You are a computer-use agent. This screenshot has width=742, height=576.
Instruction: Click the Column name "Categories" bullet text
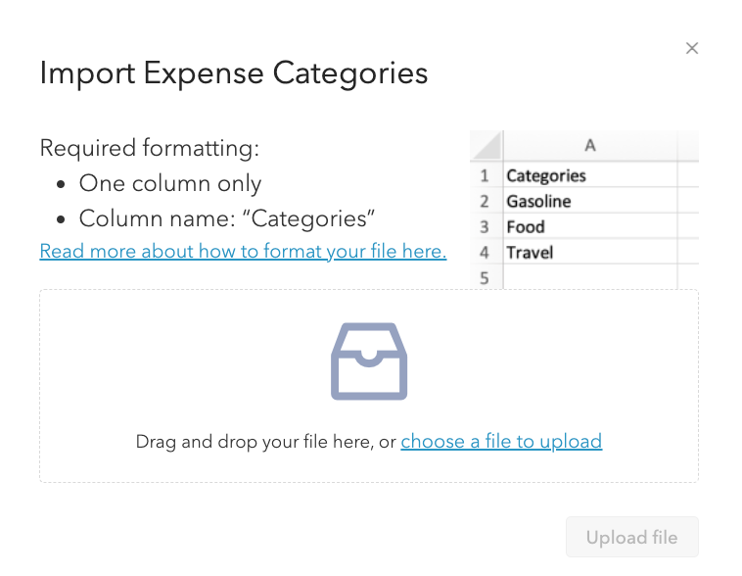(x=227, y=218)
